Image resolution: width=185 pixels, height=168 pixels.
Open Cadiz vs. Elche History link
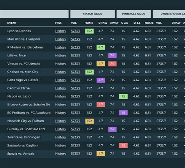[60, 88]
